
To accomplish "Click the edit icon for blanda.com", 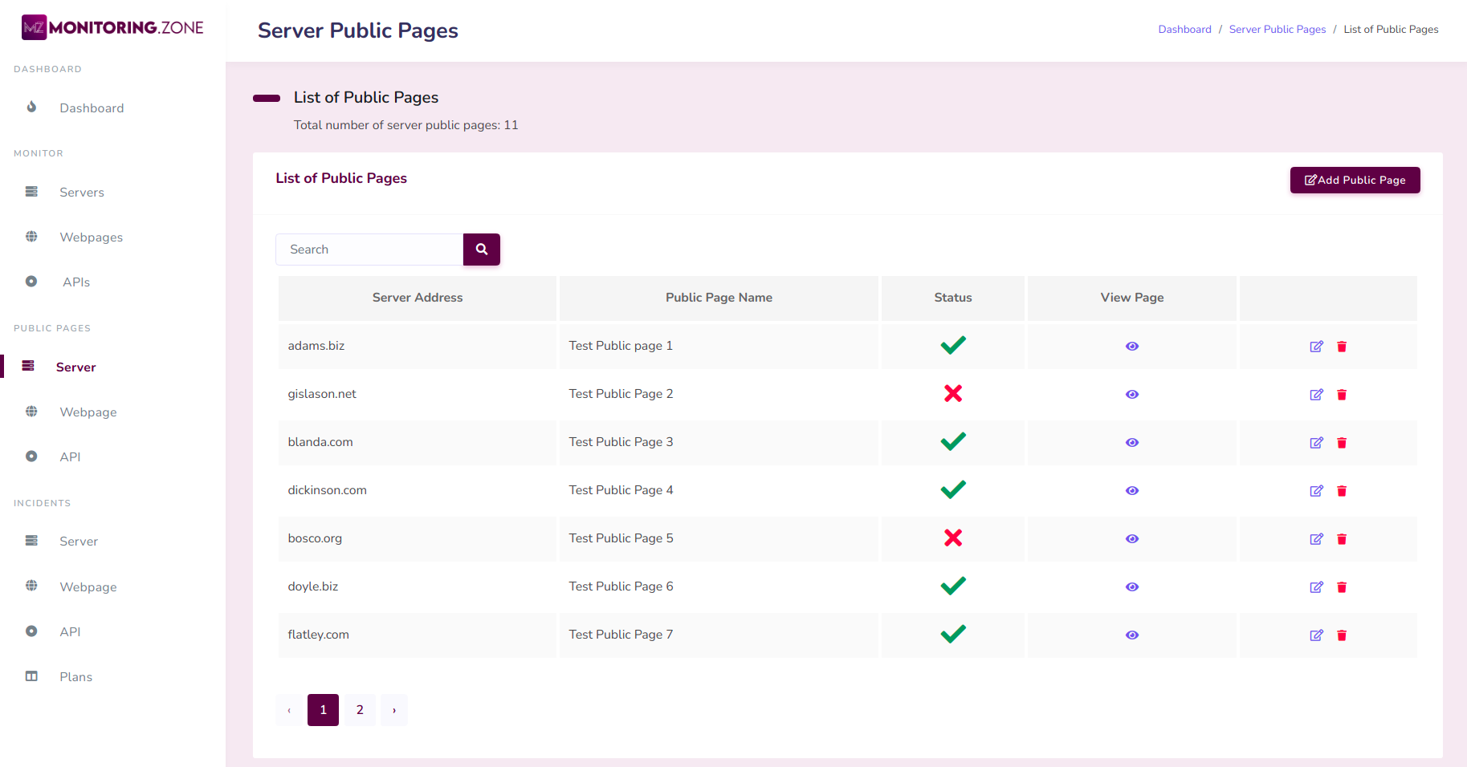I will [x=1316, y=443].
